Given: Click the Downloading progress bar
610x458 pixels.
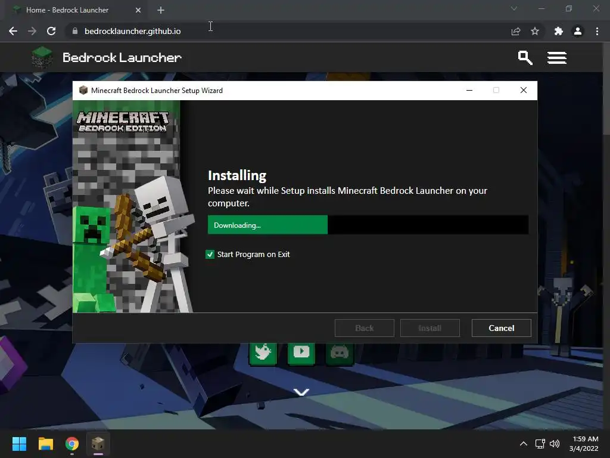Looking at the screenshot, I should click(368, 225).
